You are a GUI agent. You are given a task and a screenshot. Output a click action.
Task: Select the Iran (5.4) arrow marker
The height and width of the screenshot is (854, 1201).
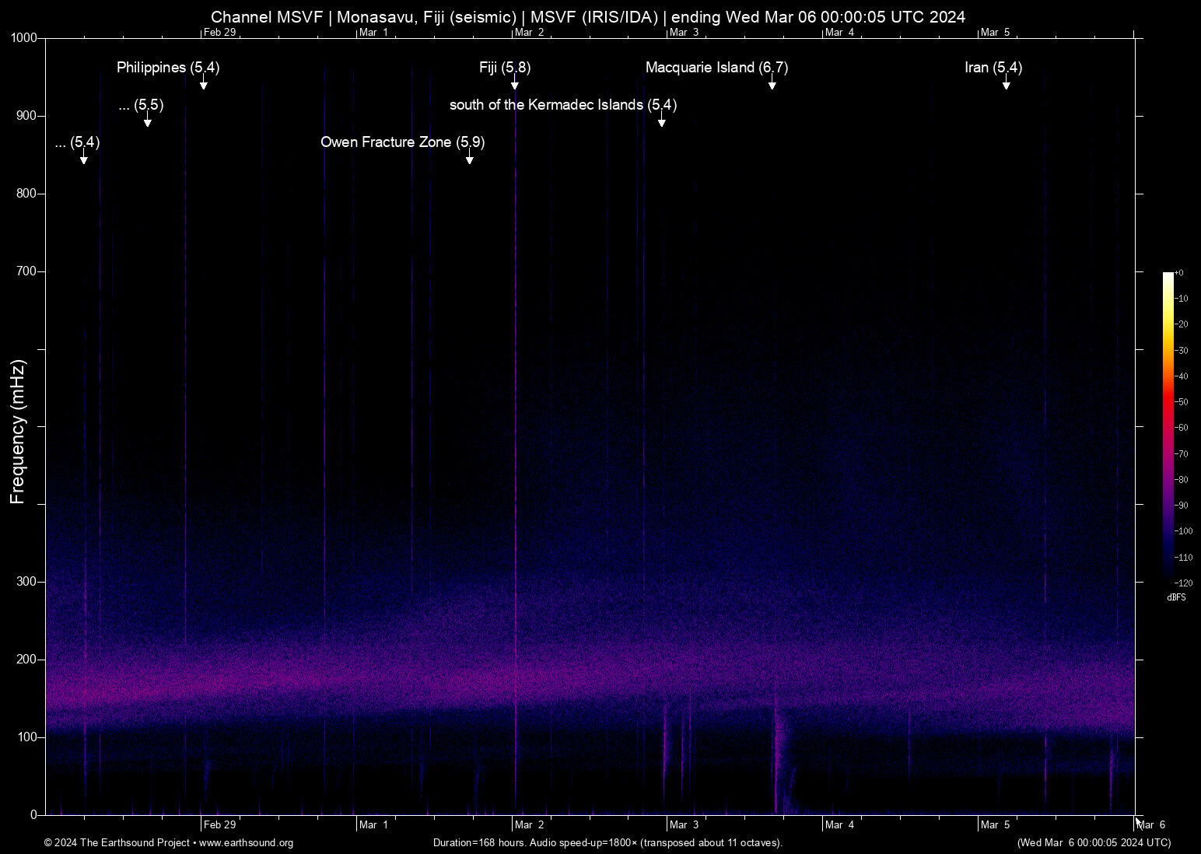[1006, 86]
